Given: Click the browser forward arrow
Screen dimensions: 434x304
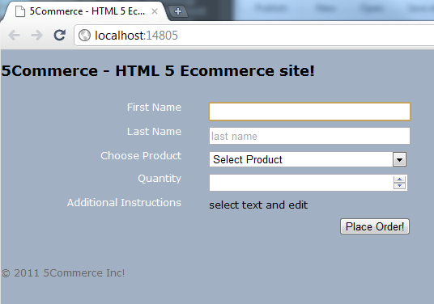Looking at the screenshot, I should [x=36, y=36].
